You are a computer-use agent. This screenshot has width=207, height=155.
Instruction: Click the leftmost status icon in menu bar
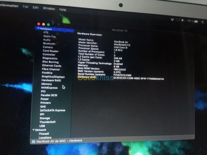coord(172,20)
